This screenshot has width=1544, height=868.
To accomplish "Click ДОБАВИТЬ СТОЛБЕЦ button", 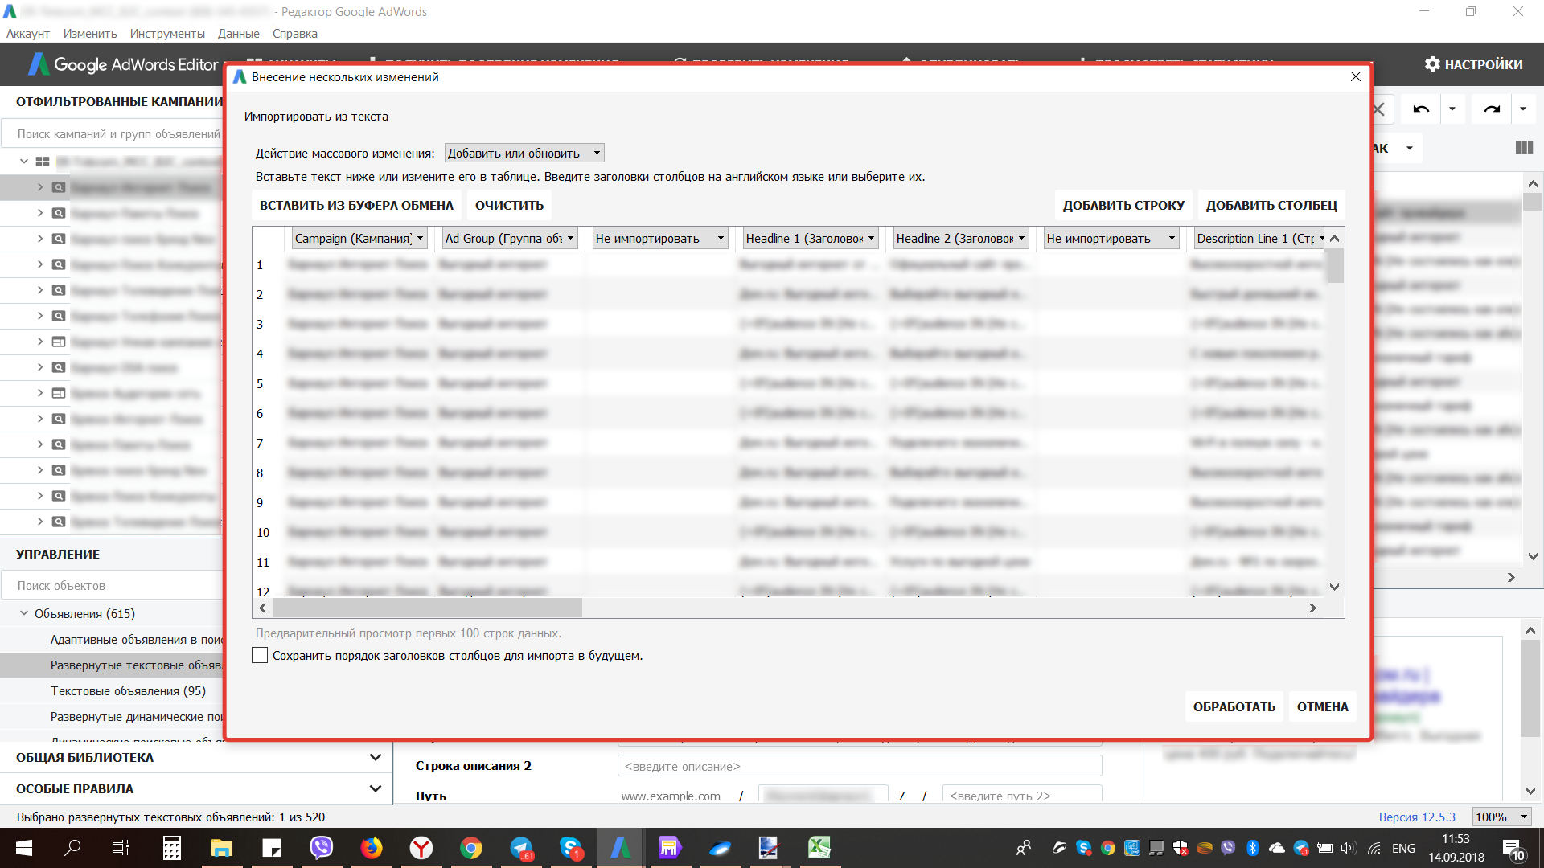I will click(x=1271, y=205).
